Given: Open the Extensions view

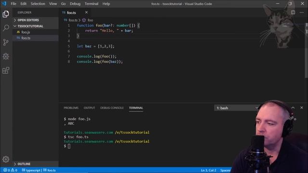Looking at the screenshot, I should (x=6, y=71).
